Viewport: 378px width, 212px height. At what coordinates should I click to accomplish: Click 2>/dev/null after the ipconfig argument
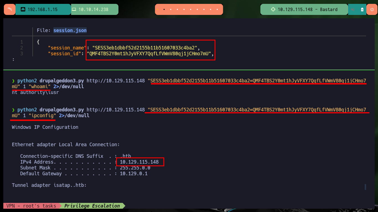click(74, 116)
